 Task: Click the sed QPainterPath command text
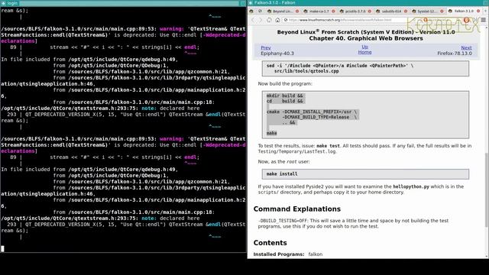point(340,68)
